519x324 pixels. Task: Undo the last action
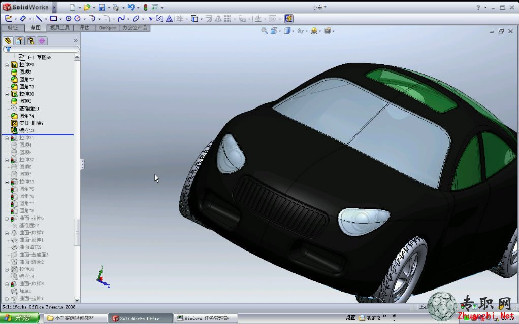[131, 7]
